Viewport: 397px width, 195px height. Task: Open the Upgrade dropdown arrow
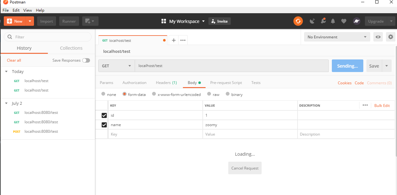(x=391, y=21)
